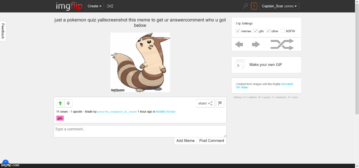Flag the post with flag icon
359x168 pixels.
(220, 103)
